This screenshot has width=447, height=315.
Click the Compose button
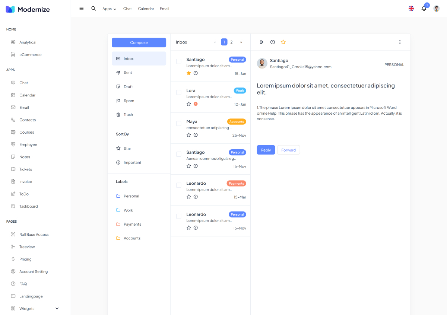tap(139, 42)
